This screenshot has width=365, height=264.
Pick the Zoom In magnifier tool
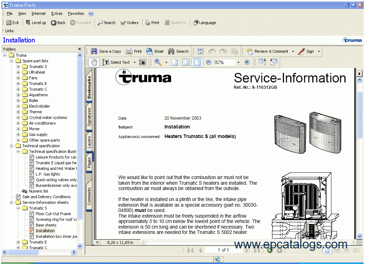click(158, 62)
